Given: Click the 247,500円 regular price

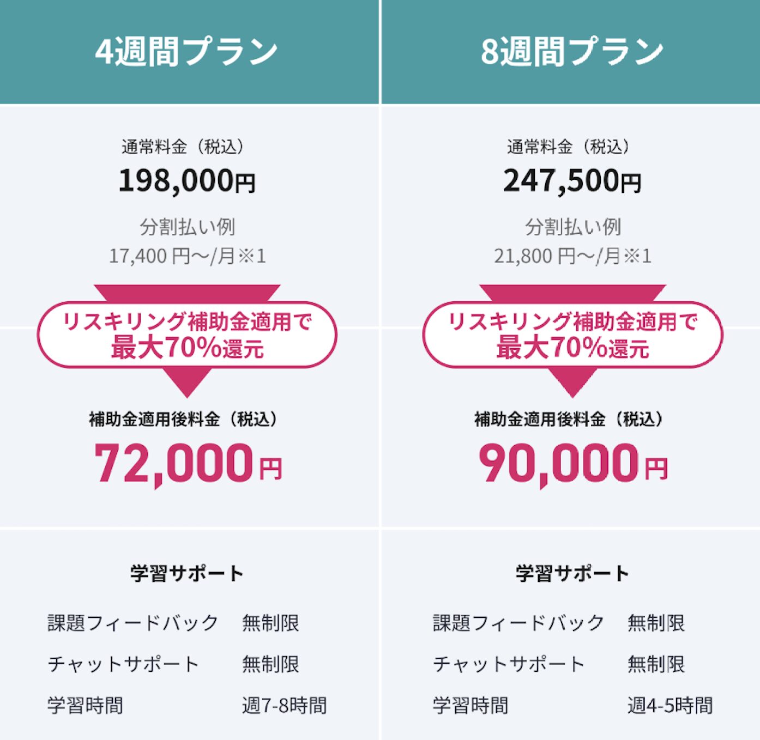Looking at the screenshot, I should (572, 180).
